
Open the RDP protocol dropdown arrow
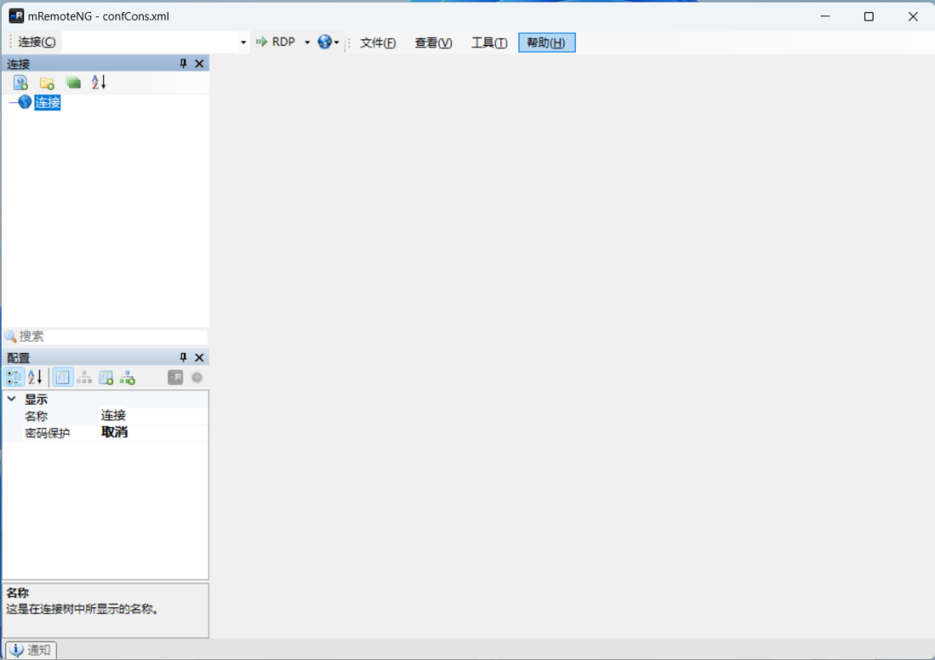coord(307,42)
